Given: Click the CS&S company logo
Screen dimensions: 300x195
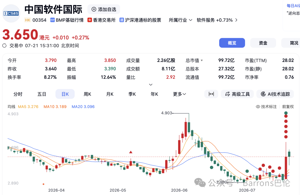Looking at the screenshot, I should (11, 13).
